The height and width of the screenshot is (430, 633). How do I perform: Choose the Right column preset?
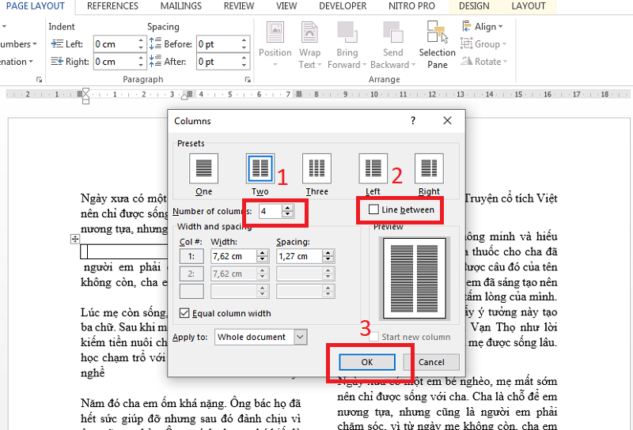429,168
